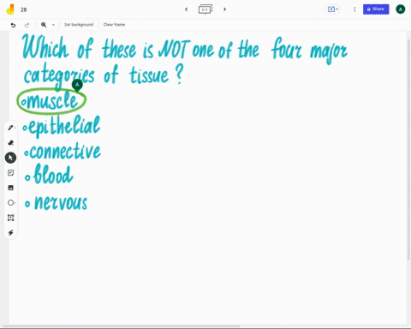The width and height of the screenshot is (411, 329).
Task: Select the Circle shape tool
Action: pos(11,203)
